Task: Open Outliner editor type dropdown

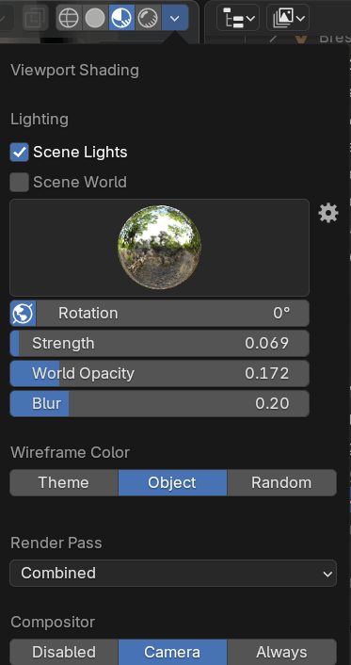Action: 238,18
